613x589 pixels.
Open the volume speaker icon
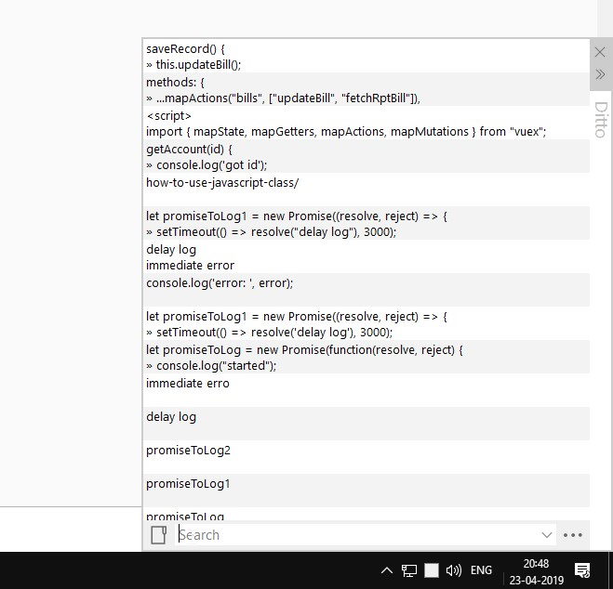454,570
